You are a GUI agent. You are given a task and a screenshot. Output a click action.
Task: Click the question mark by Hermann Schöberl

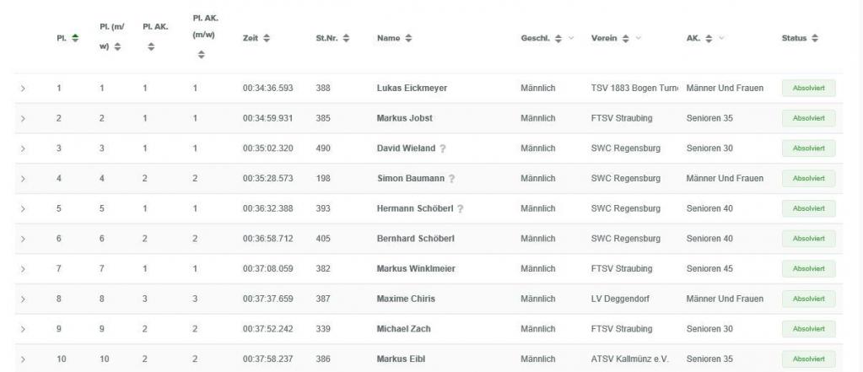461,208
